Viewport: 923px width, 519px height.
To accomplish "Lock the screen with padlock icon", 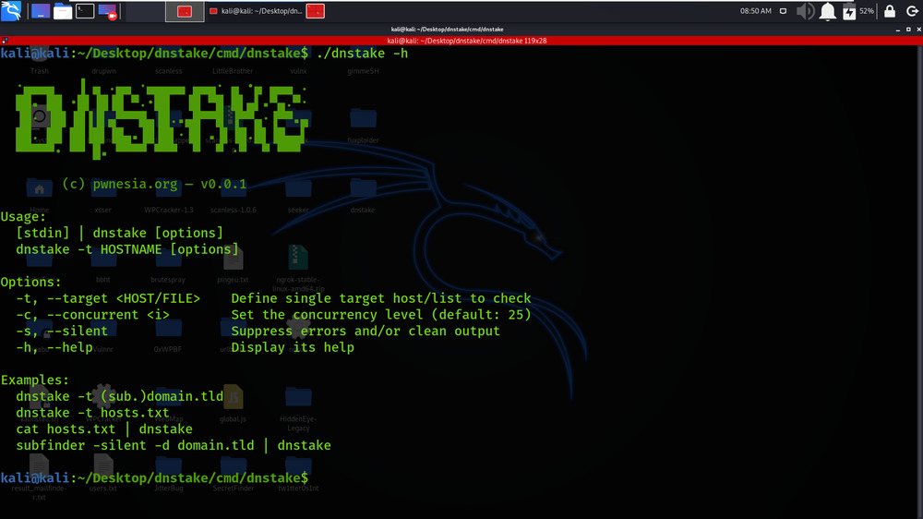I will pos(890,11).
